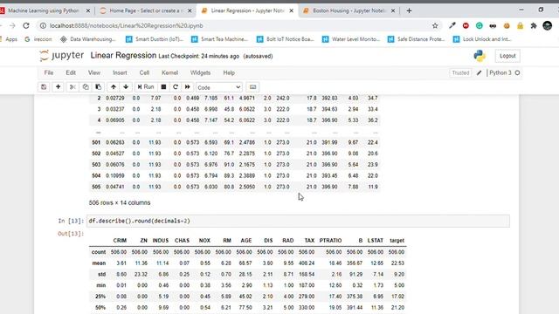Image resolution: width=559 pixels, height=314 pixels.
Task: Open the Widgets menu
Action: pyautogui.click(x=200, y=72)
